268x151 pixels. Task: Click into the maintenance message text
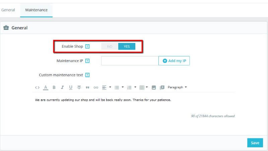click(103, 100)
